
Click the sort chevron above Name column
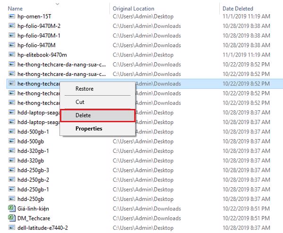58,4
